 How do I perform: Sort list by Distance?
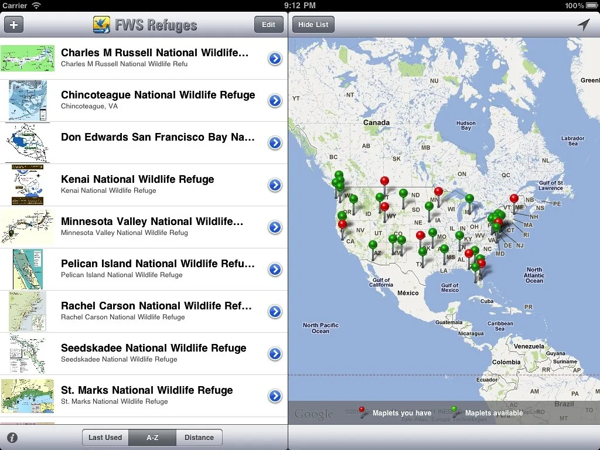199,437
